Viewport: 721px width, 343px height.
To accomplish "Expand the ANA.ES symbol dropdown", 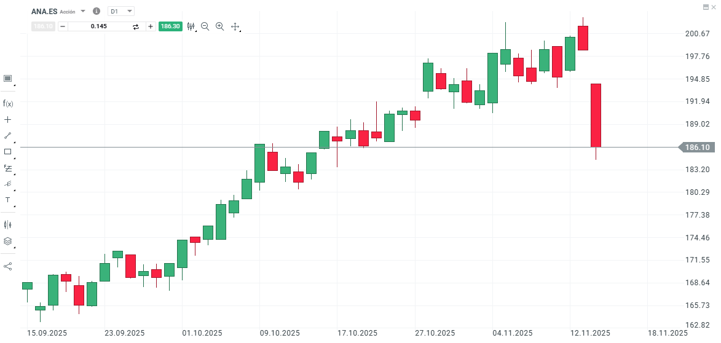I will 83,11.
